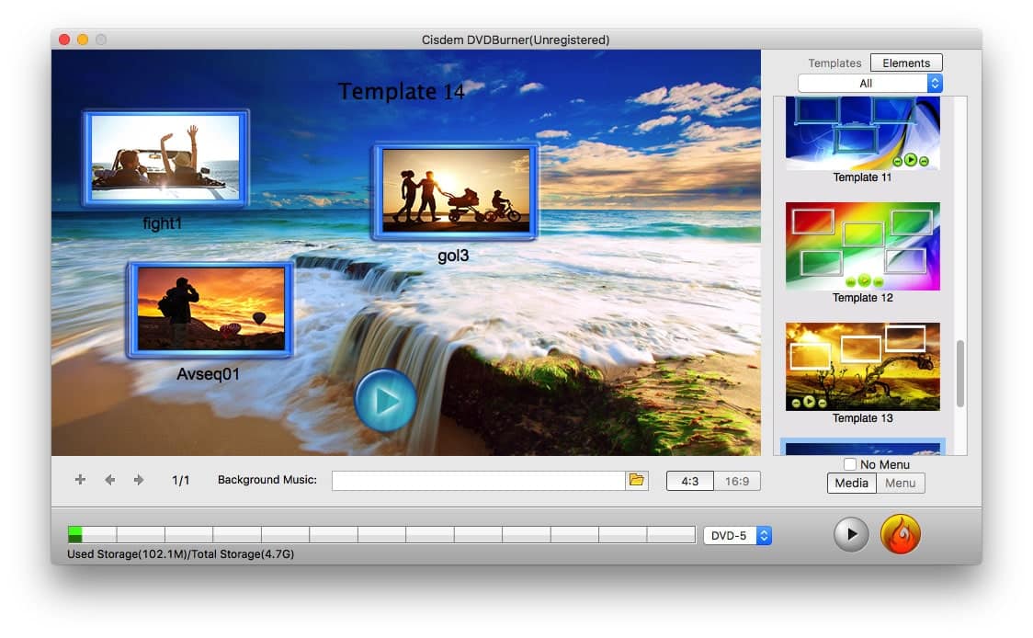Click the Media button
Image resolution: width=1033 pixels, height=638 pixels.
point(851,483)
